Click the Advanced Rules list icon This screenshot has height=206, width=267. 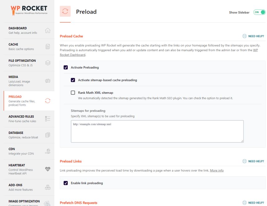(x=48, y=119)
